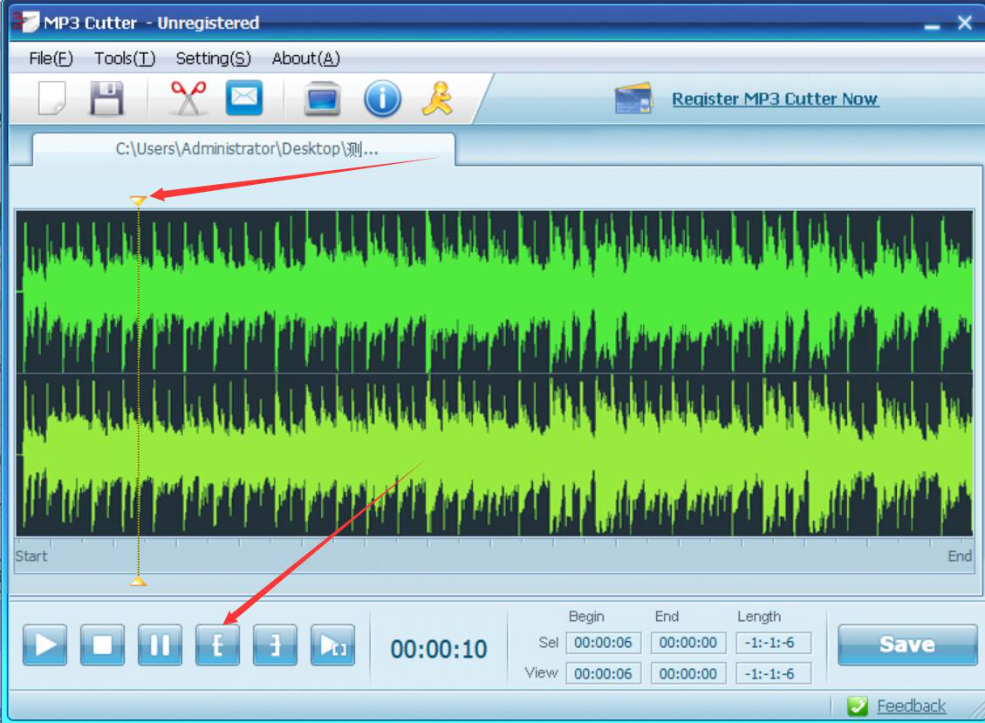Click the big blue Save button

pyautogui.click(x=907, y=645)
